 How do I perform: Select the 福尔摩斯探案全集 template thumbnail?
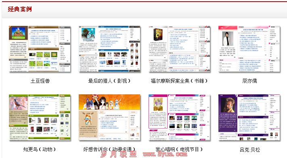[x=179, y=49]
